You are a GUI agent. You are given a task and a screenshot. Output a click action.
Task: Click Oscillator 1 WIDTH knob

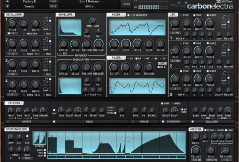point(35,24)
